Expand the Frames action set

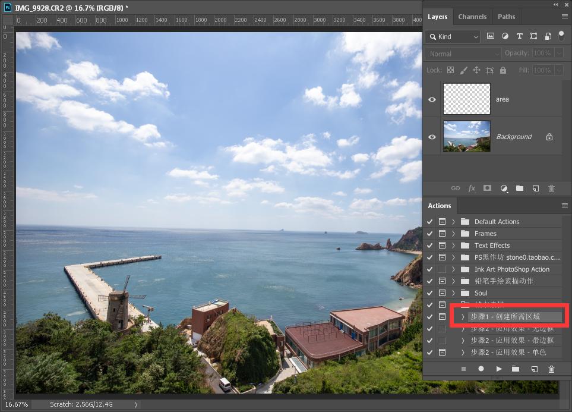click(453, 234)
